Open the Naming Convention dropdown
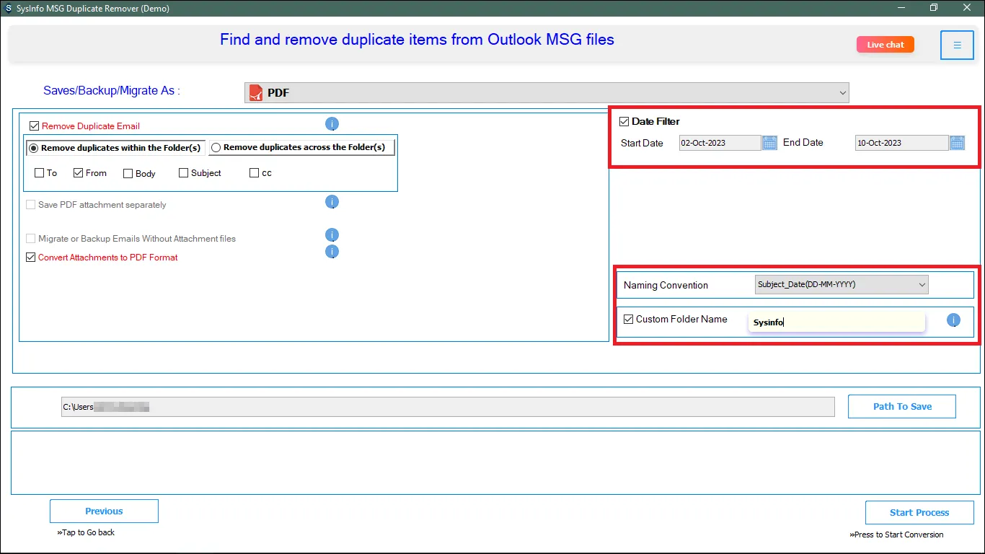Viewport: 985px width, 554px height. 841,285
